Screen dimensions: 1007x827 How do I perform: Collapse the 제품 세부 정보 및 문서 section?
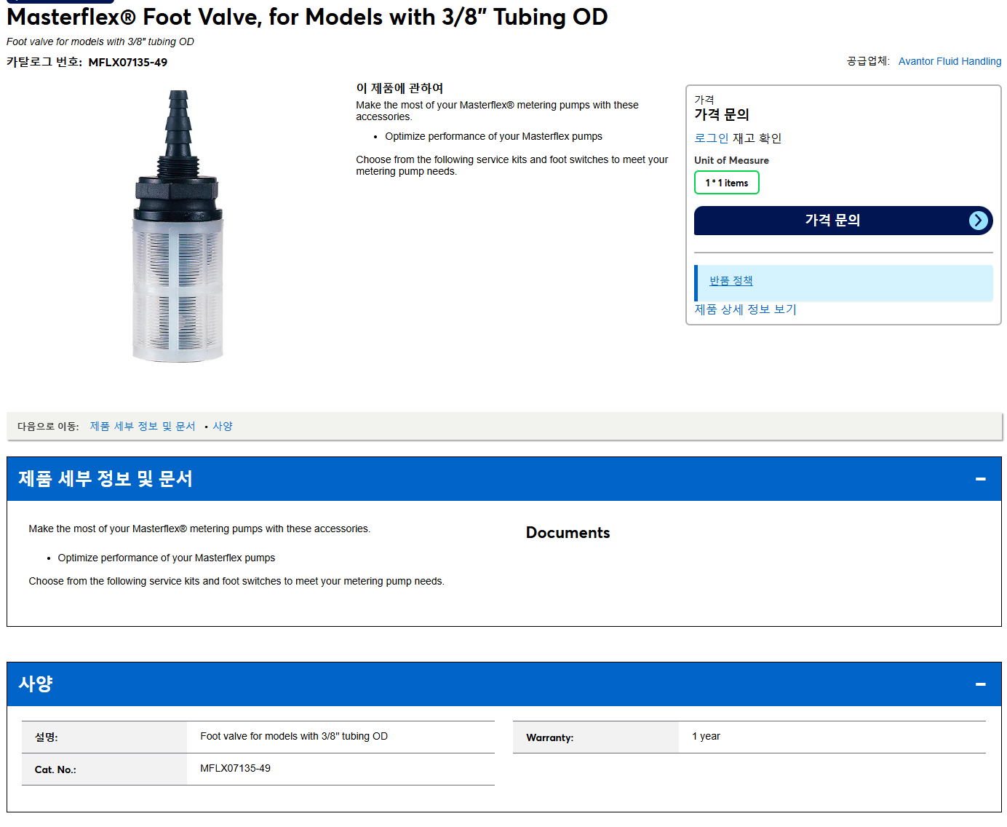[x=980, y=479]
